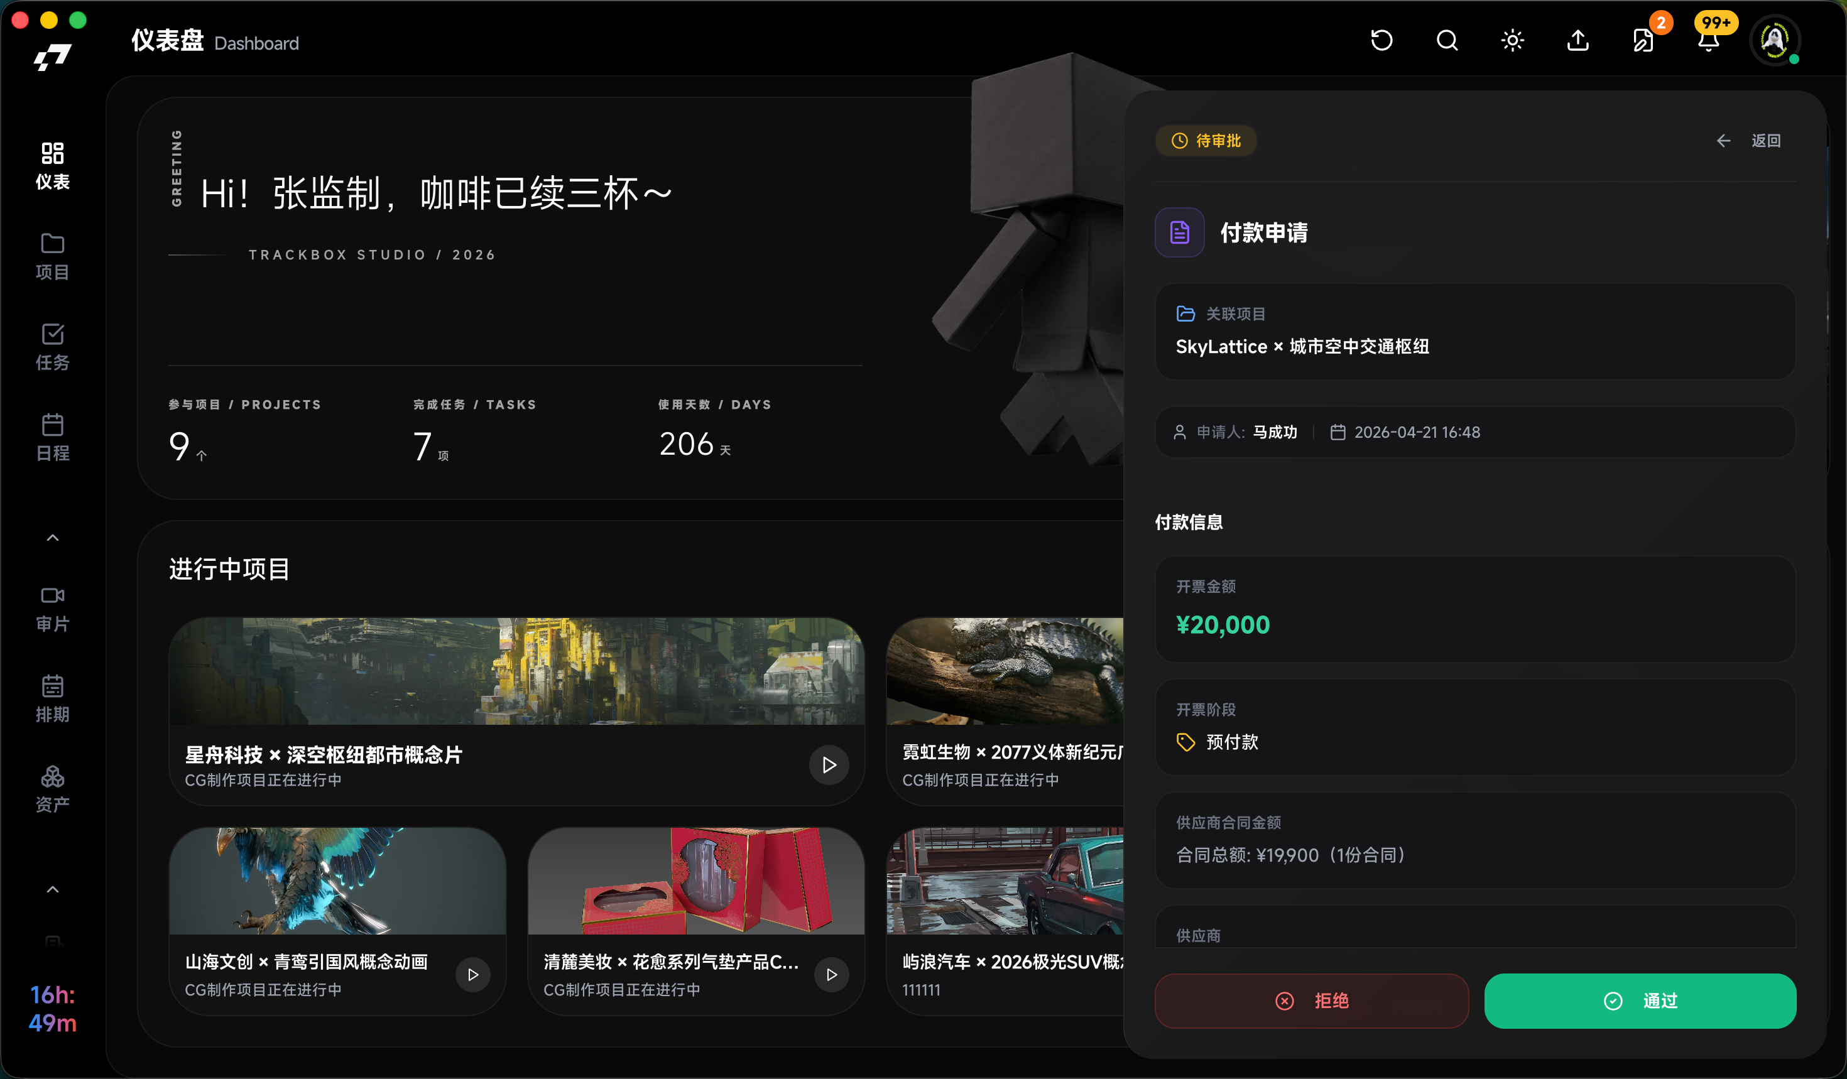The image size is (1847, 1079).
Task: Click the 完成任务 count 7
Action: tap(422, 446)
